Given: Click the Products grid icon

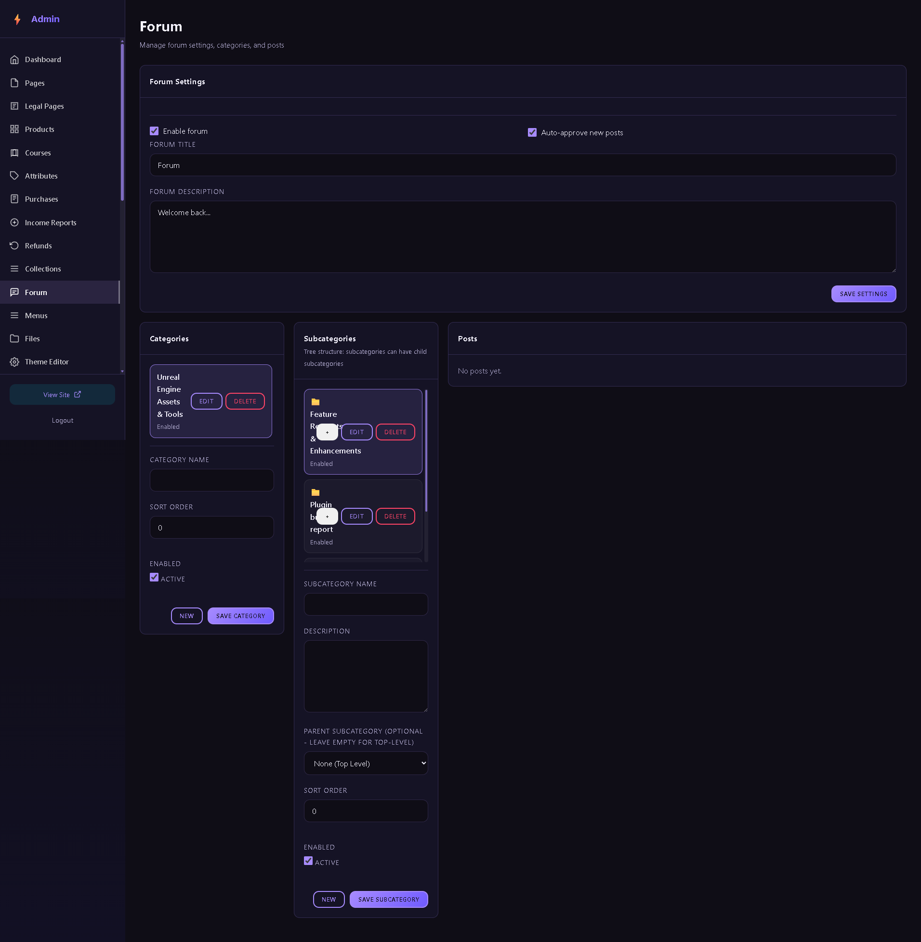Looking at the screenshot, I should pyautogui.click(x=14, y=129).
